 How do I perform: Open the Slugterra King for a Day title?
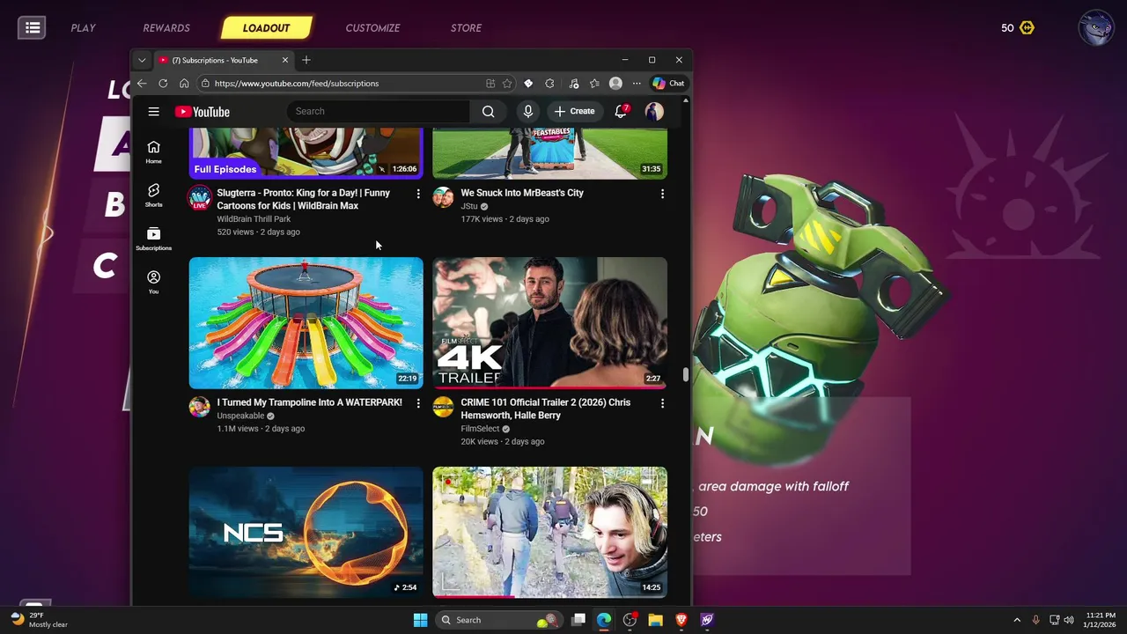point(304,199)
